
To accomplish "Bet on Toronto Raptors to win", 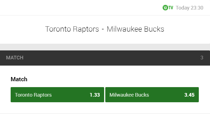I will click(x=57, y=95).
